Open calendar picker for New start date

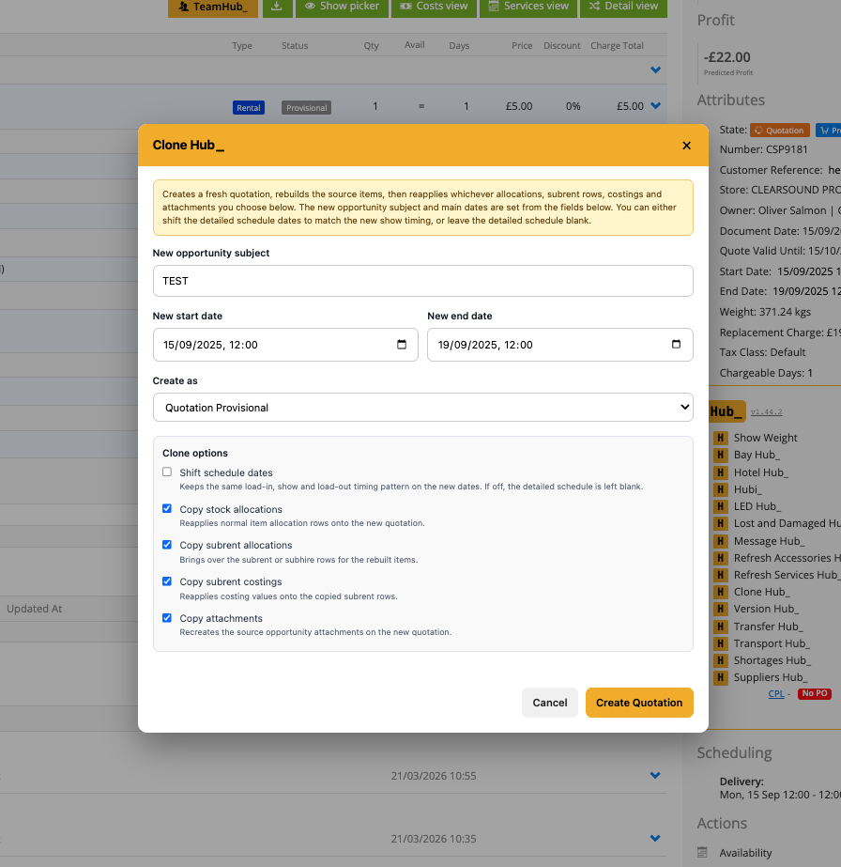click(402, 345)
